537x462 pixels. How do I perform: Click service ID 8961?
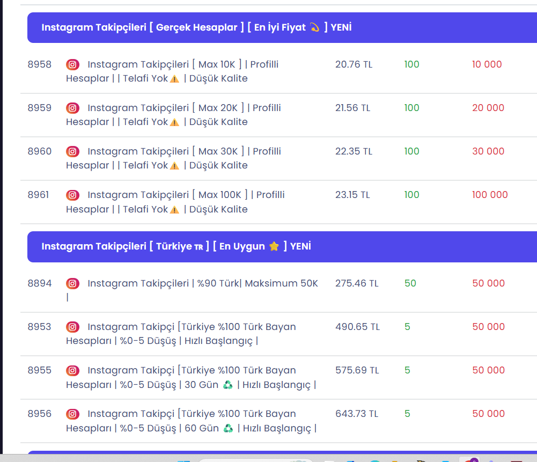(x=39, y=195)
